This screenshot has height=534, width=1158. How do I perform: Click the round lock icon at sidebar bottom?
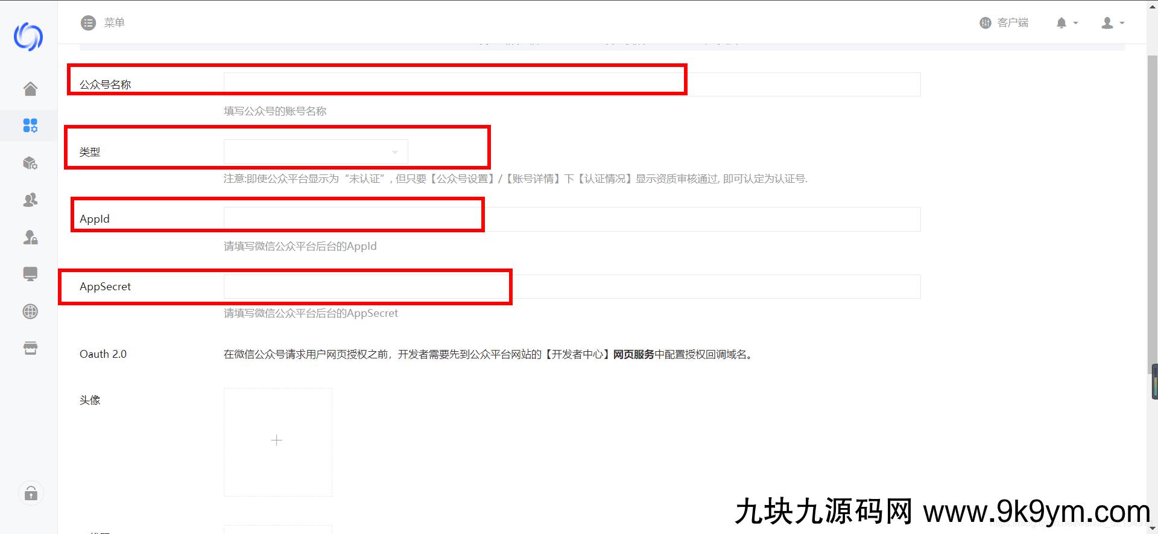tap(31, 494)
